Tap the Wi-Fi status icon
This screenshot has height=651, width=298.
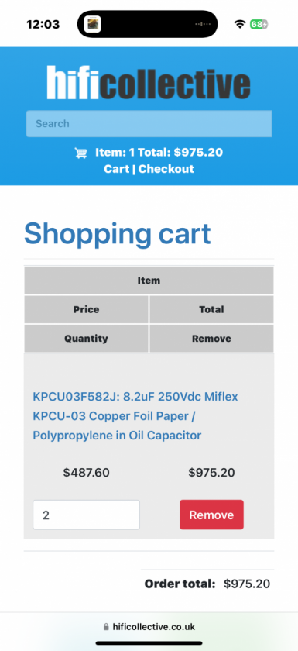click(x=239, y=24)
